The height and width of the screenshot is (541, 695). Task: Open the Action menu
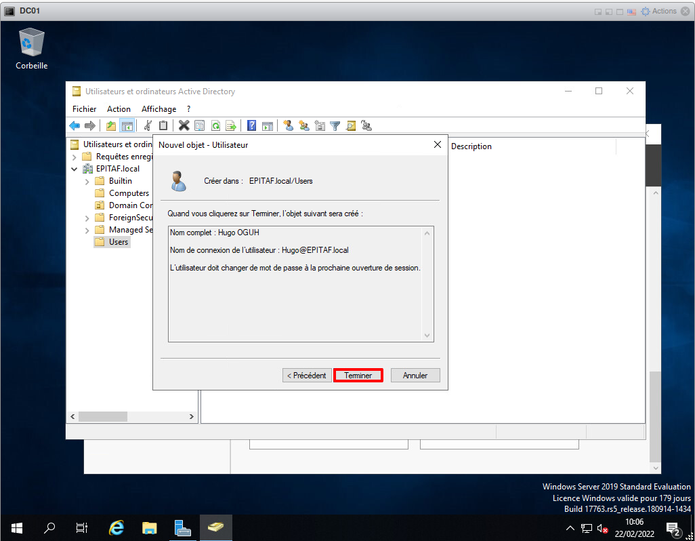pyautogui.click(x=119, y=109)
